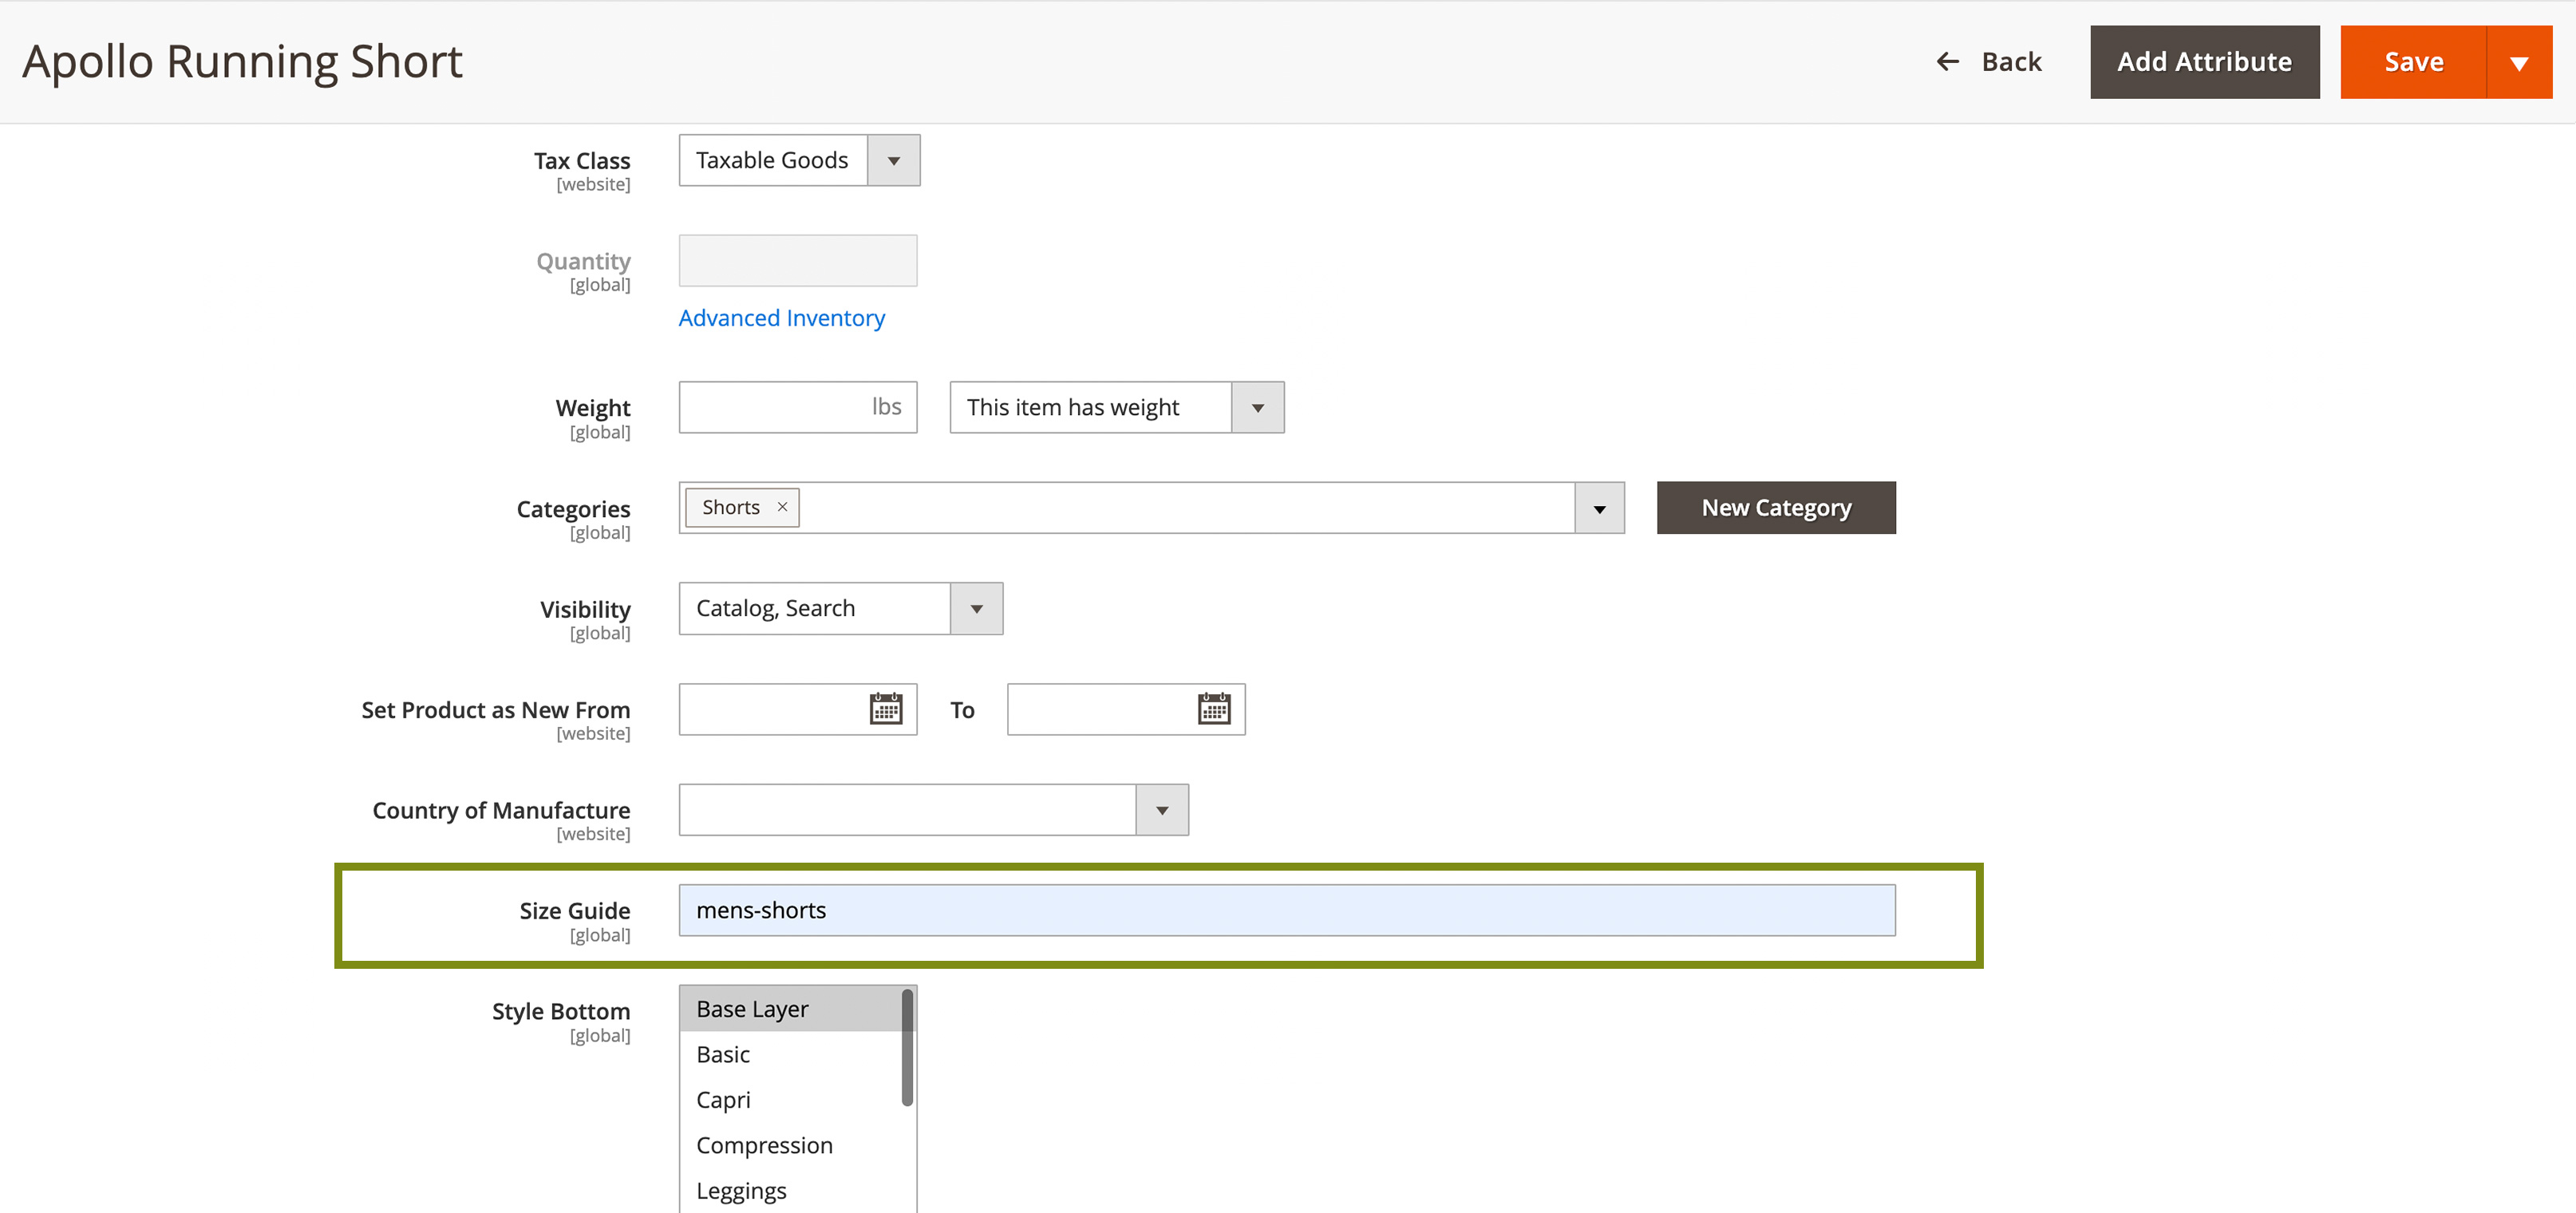Click the Back arrow icon
Image resolution: width=2576 pixels, height=1213 pixels.
[x=1946, y=62]
